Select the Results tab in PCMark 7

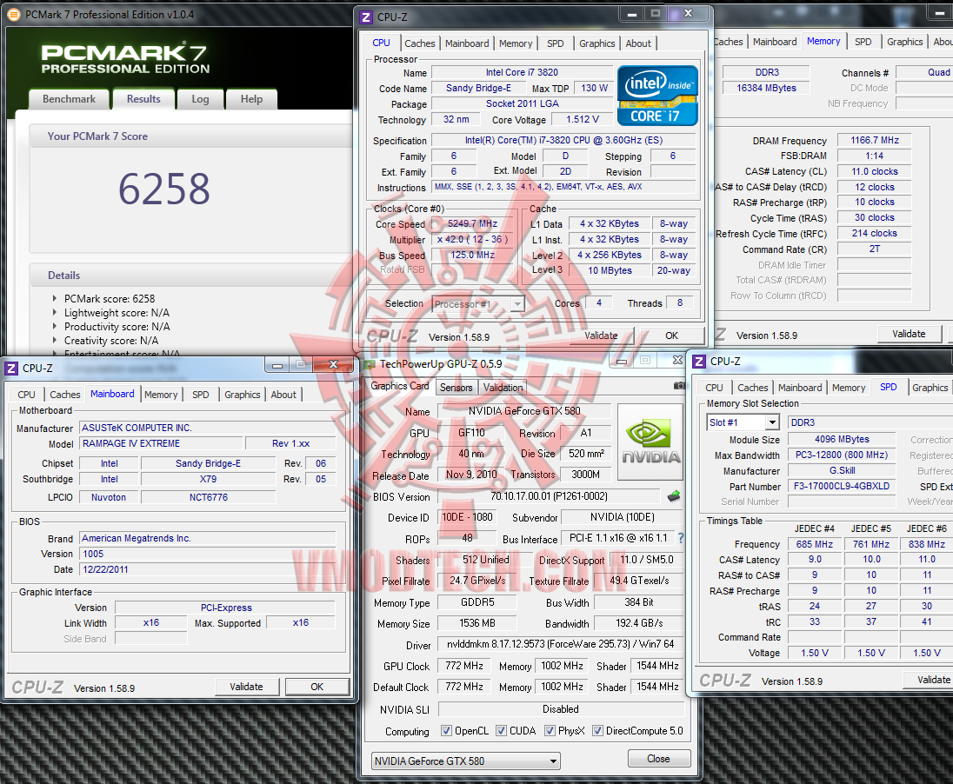(143, 98)
